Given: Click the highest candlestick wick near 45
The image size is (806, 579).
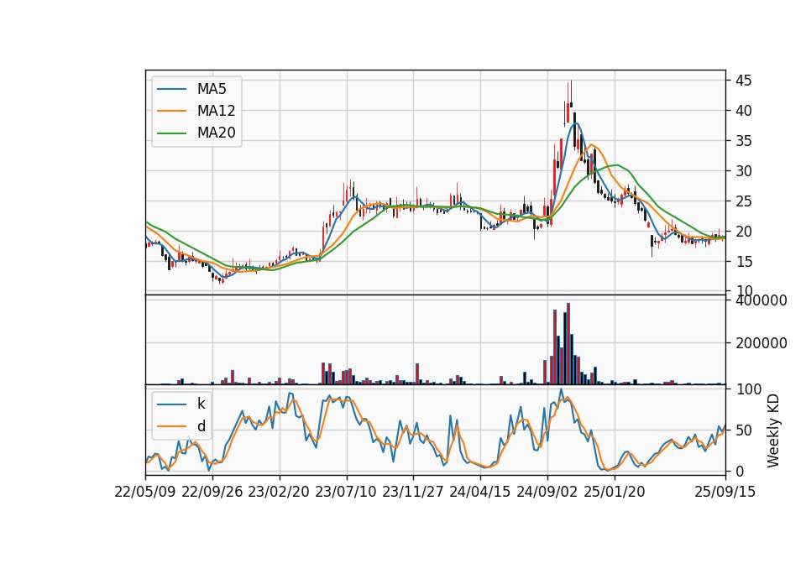Looking at the screenshot, I should pos(571,93).
